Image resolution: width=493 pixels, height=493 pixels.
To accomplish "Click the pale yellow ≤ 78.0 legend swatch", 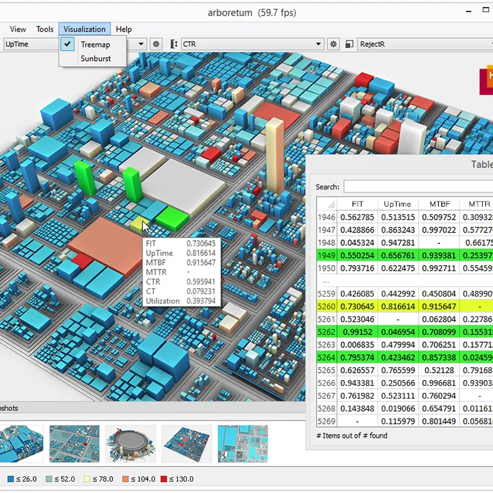I will coord(87,479).
